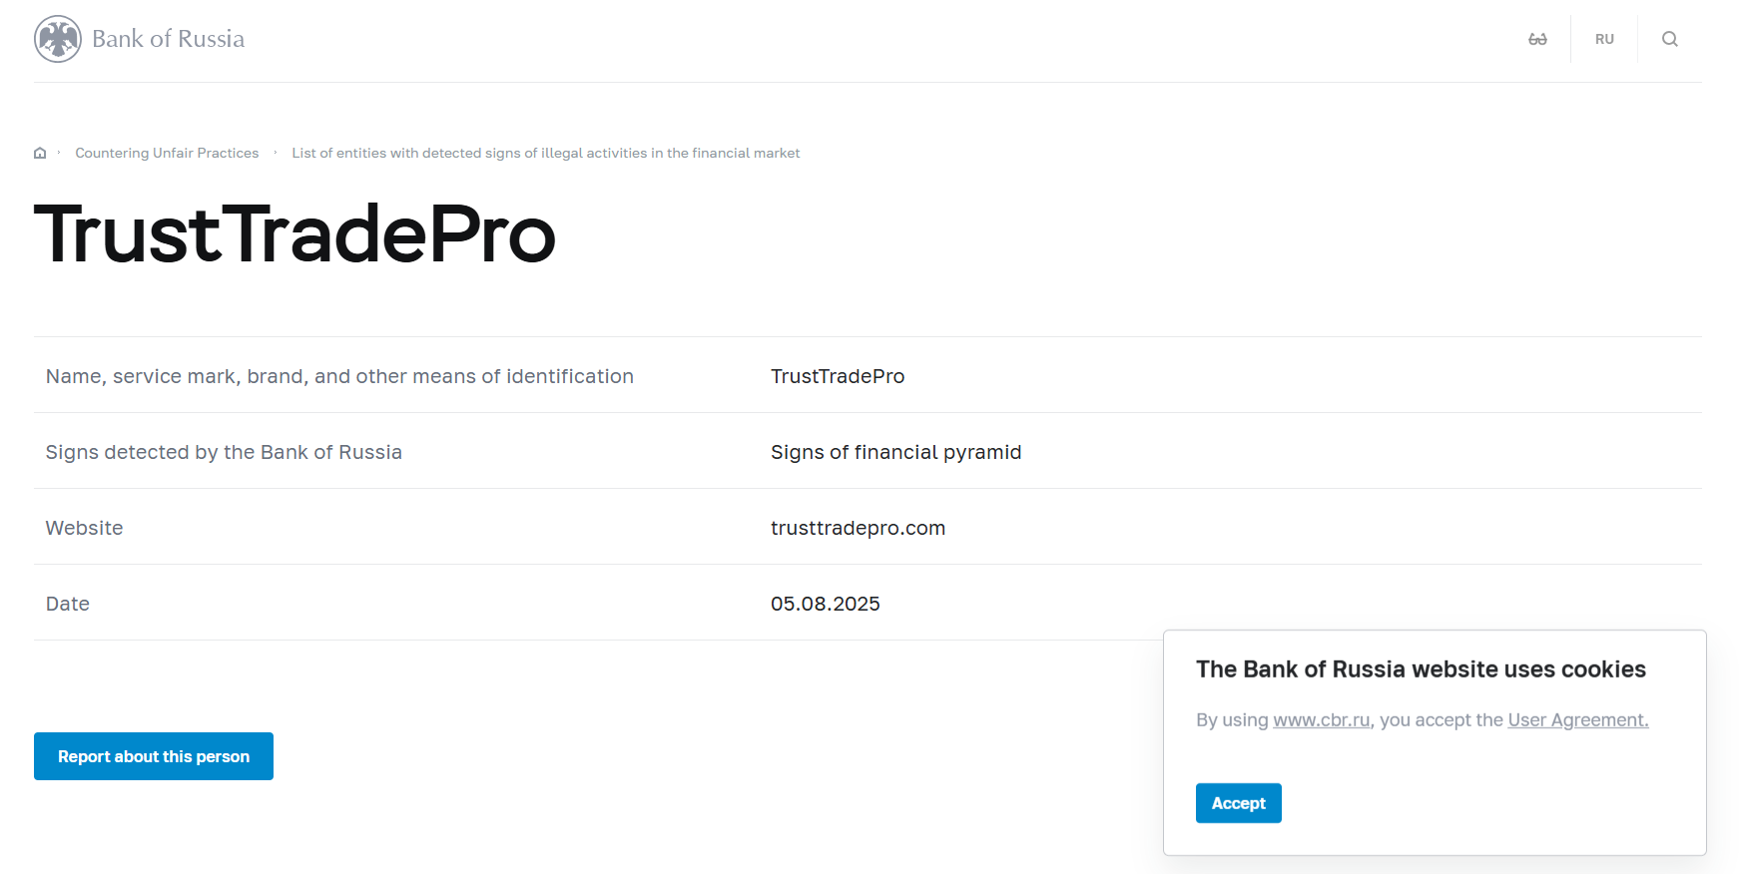Go to homepage via breadcrumb house icon
The width and height of the screenshot is (1743, 874).
[40, 153]
